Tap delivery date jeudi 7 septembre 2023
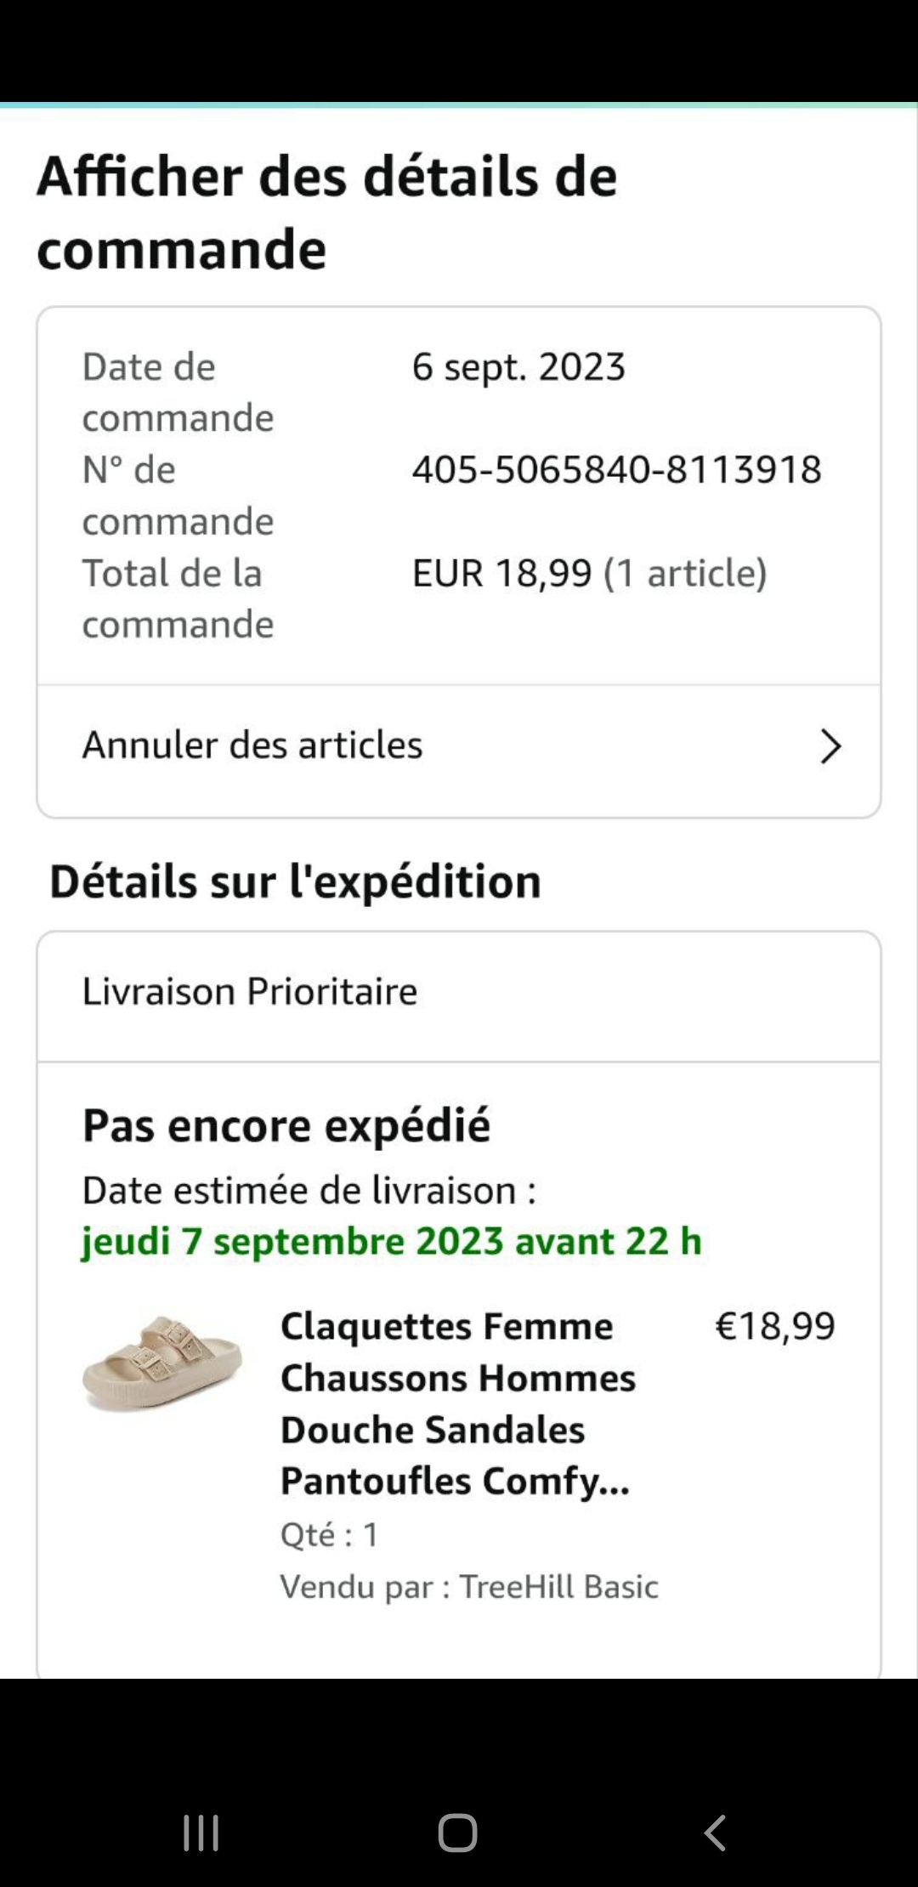Viewport: 918px width, 1887px height. point(391,1242)
